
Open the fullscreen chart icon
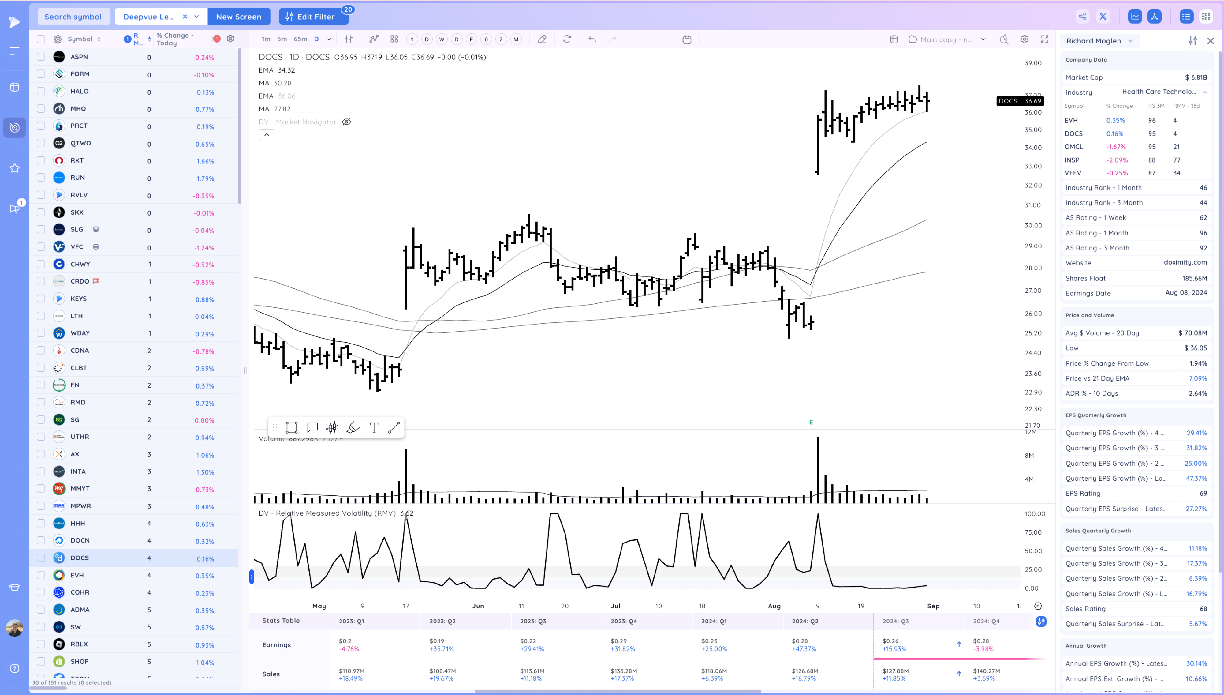click(1044, 39)
